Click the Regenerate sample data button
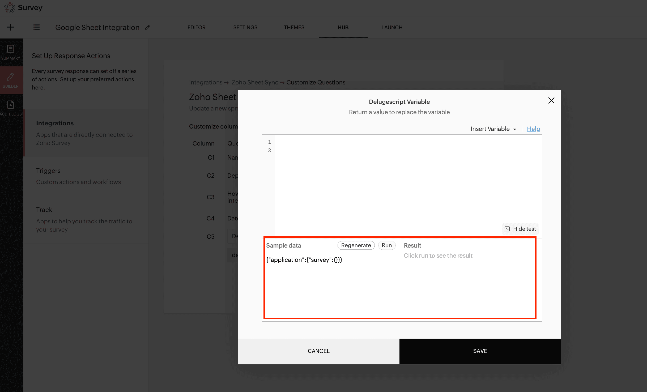The image size is (647, 392). [x=356, y=245]
